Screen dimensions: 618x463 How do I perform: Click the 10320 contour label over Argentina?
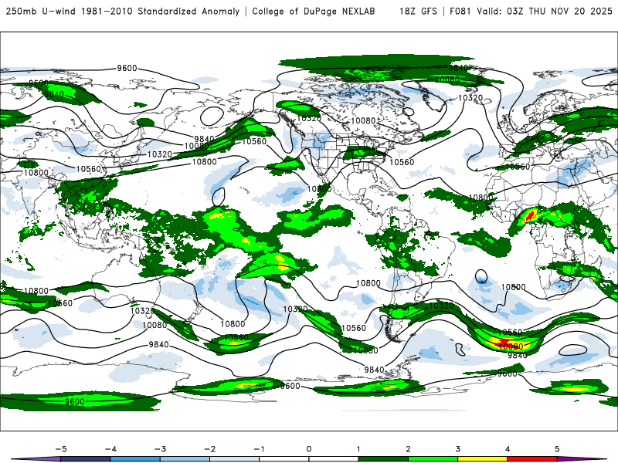pyautogui.click(x=441, y=306)
